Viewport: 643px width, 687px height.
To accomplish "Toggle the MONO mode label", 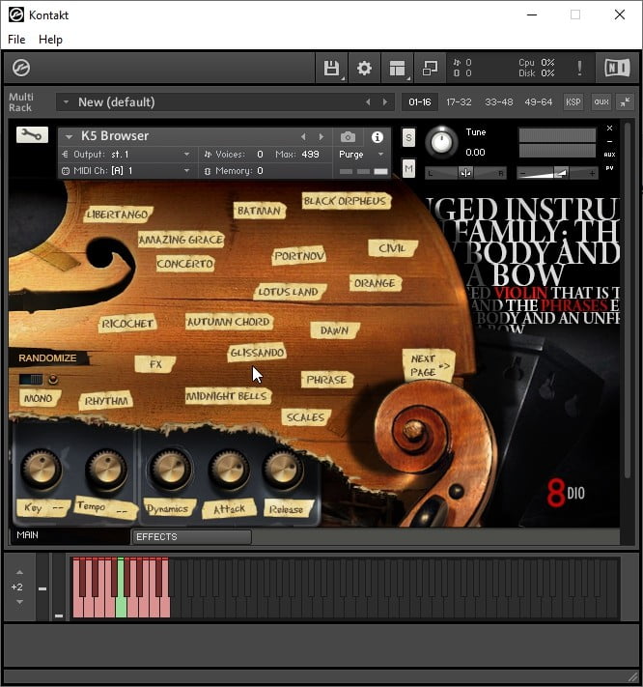I will coord(39,398).
